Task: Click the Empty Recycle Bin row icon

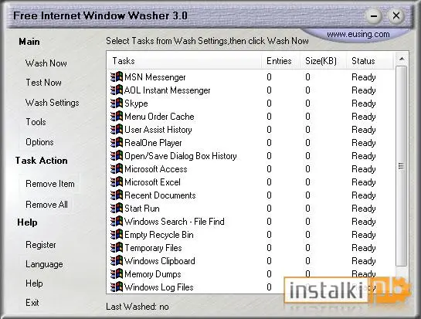Action: 117,235
